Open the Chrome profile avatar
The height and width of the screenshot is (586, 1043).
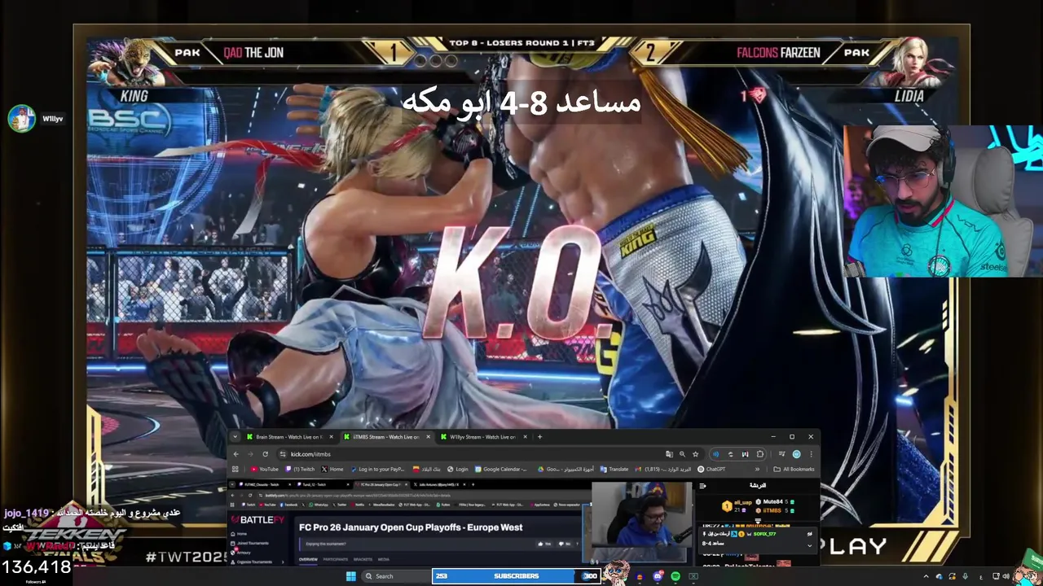(x=796, y=454)
